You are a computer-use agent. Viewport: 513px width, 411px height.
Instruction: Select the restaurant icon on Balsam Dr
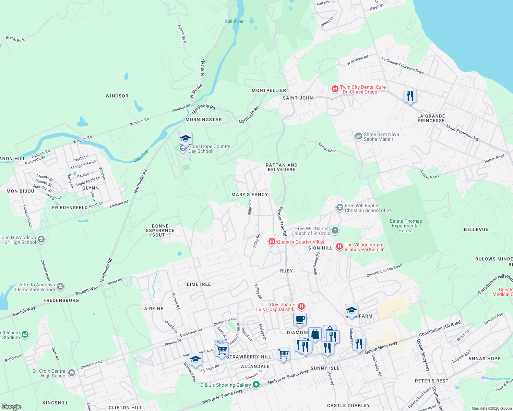(x=359, y=343)
